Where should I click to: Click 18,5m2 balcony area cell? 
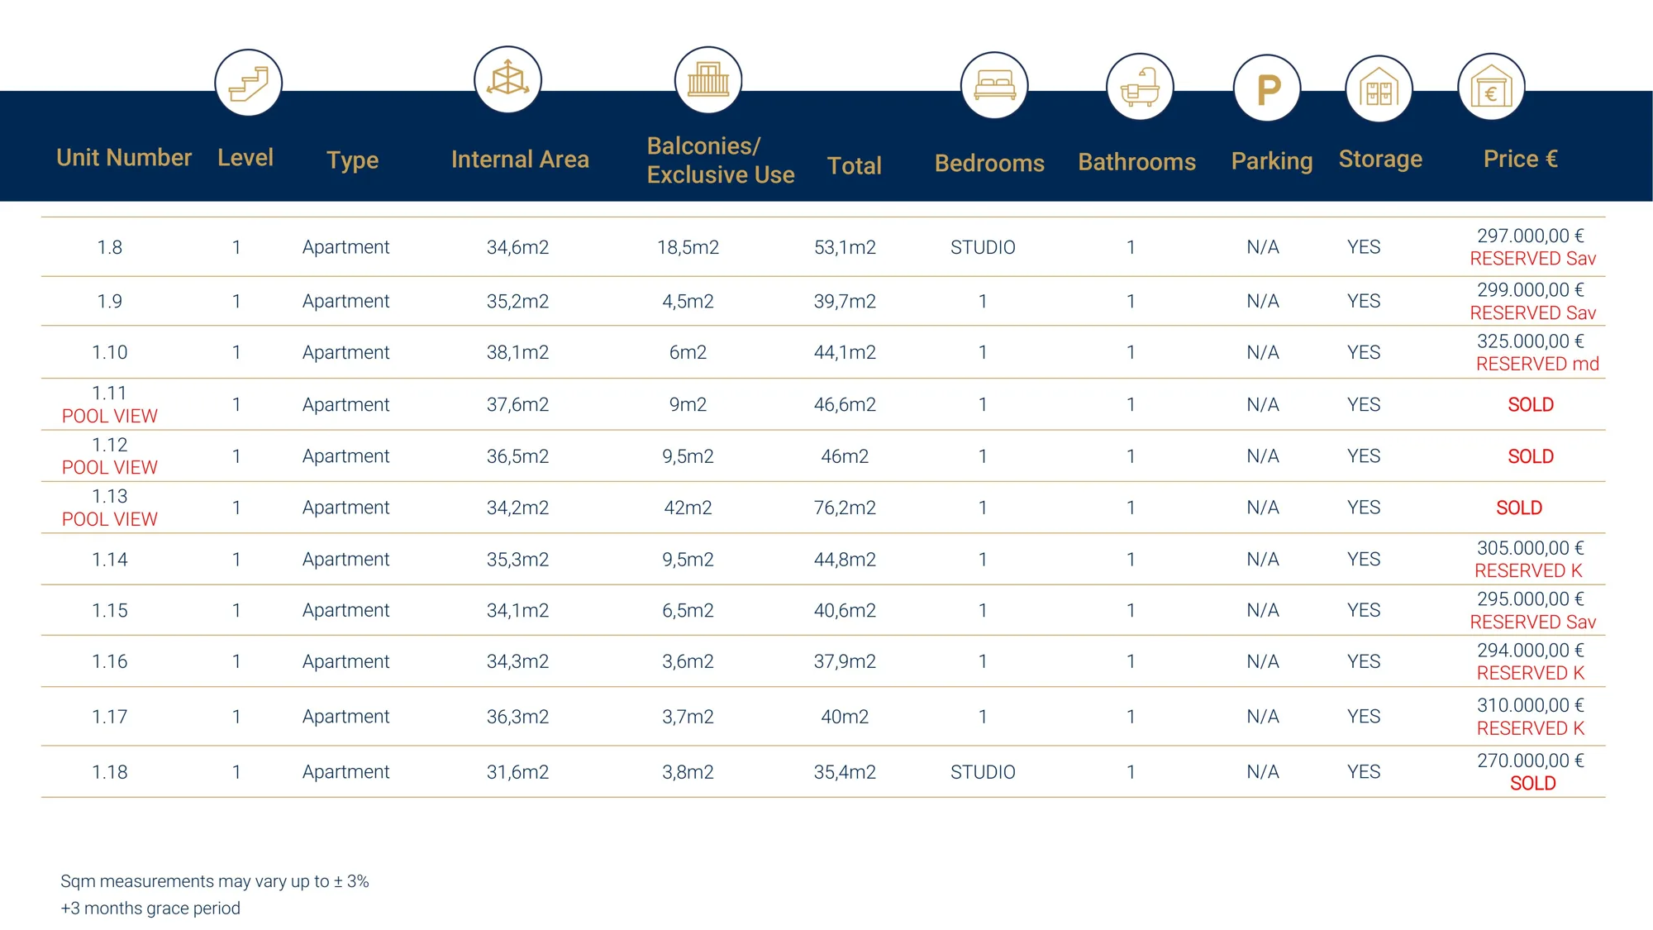pyautogui.click(x=688, y=247)
